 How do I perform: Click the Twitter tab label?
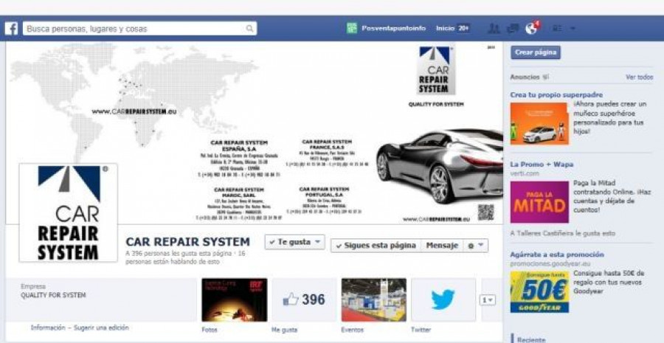(421, 330)
